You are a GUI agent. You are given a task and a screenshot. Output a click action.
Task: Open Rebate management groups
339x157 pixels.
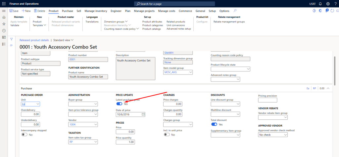coord(229,22)
